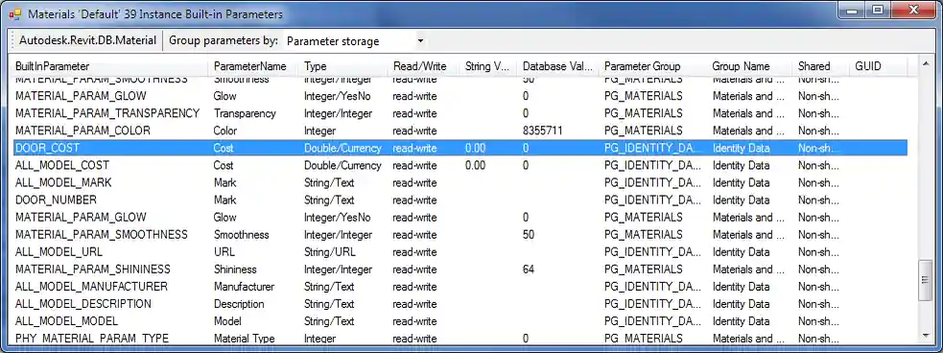Click the Group Name column header
This screenshot has width=943, height=353.
pos(749,66)
